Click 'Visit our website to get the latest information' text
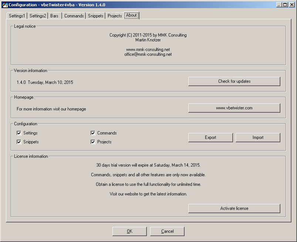Image resolution: width=297 pixels, height=242 pixels. click(148, 194)
